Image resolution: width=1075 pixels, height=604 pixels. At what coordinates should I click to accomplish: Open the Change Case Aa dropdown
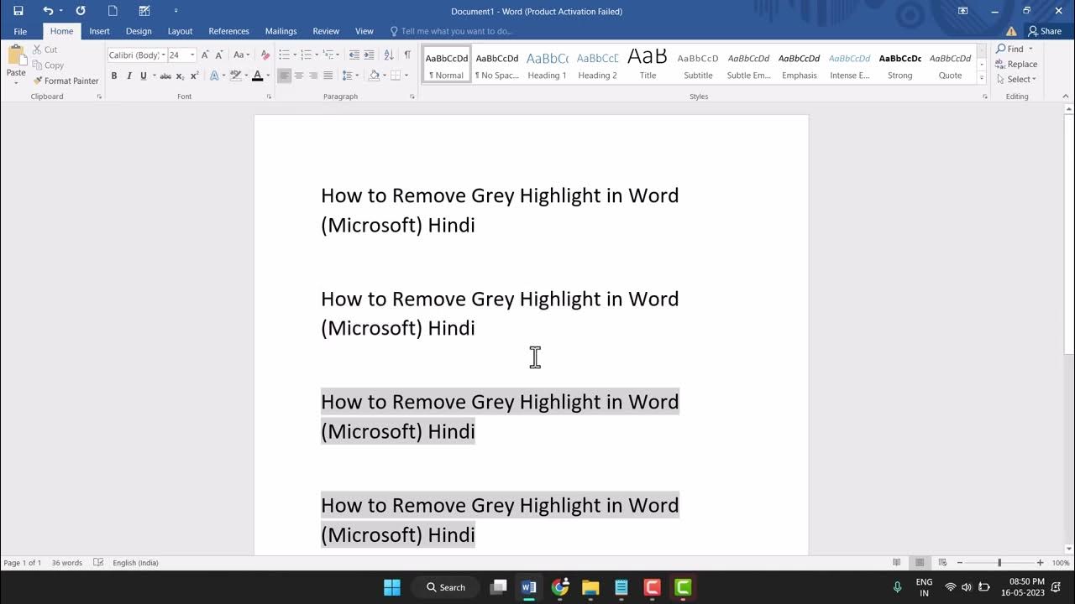point(242,55)
